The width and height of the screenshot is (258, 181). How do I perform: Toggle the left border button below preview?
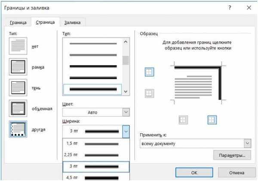click(x=183, y=120)
